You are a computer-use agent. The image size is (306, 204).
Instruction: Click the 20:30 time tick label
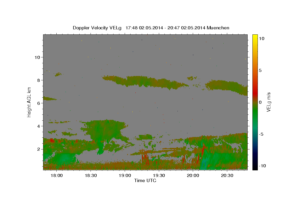click(x=227, y=175)
